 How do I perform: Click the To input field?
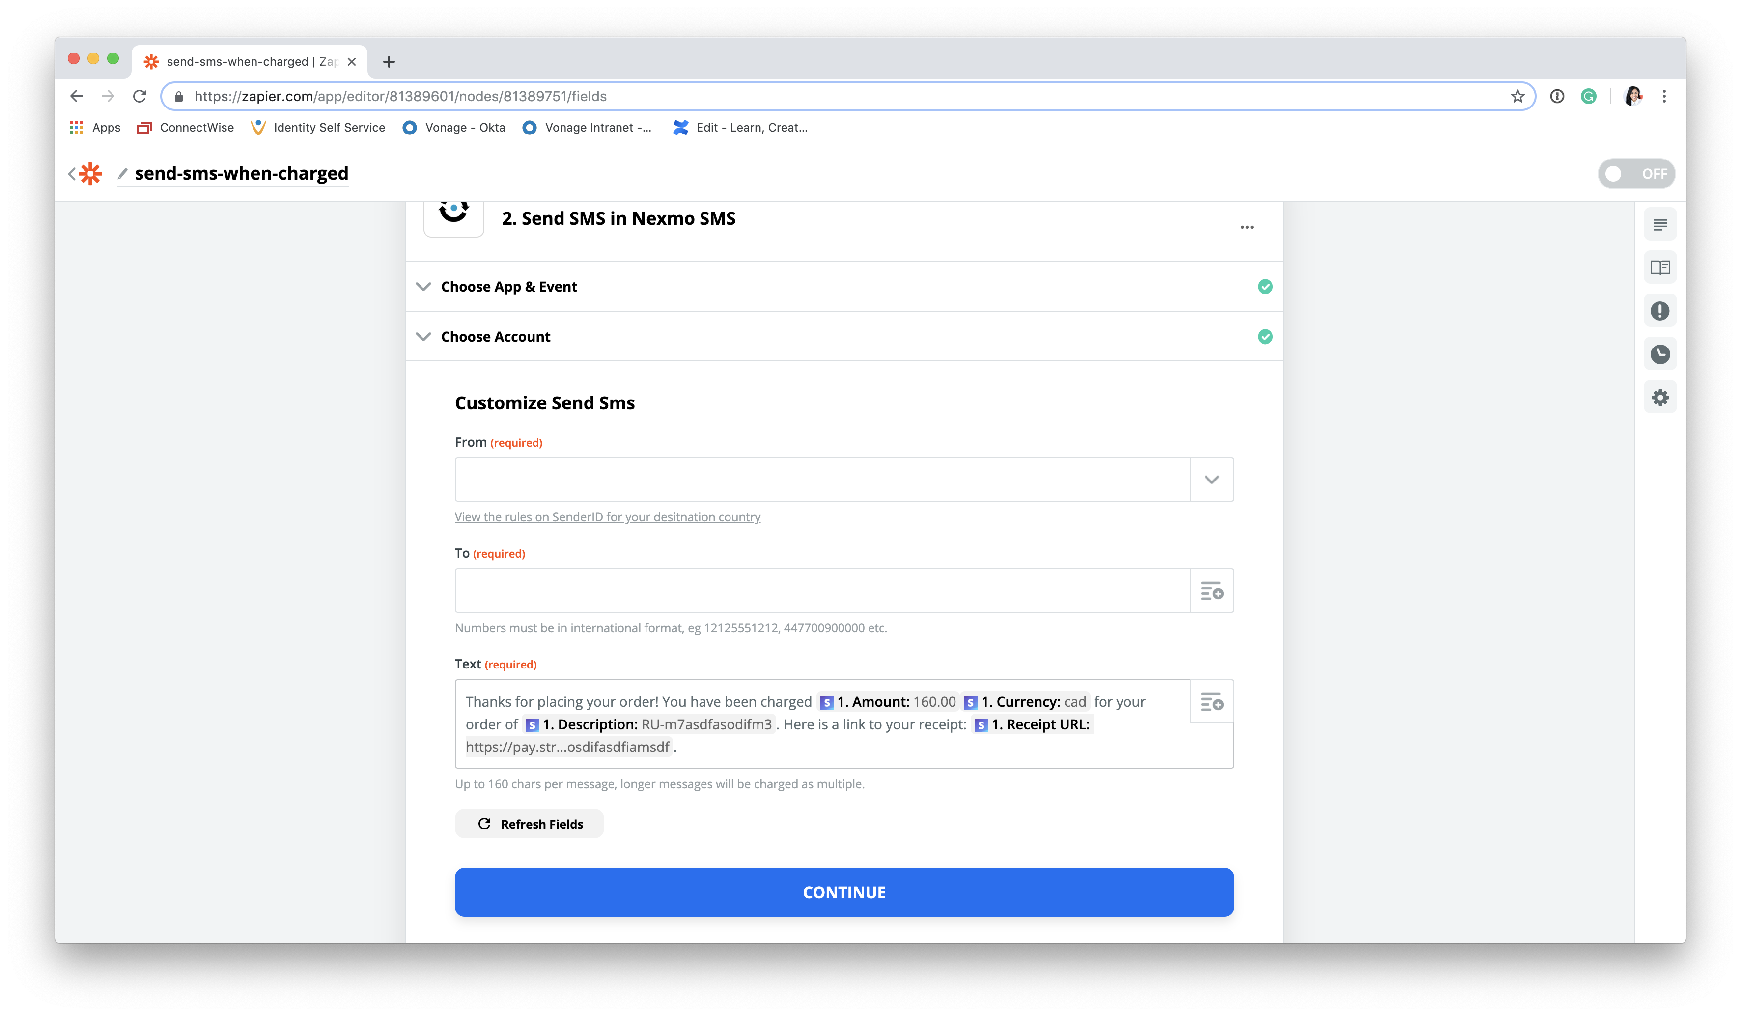click(x=822, y=591)
